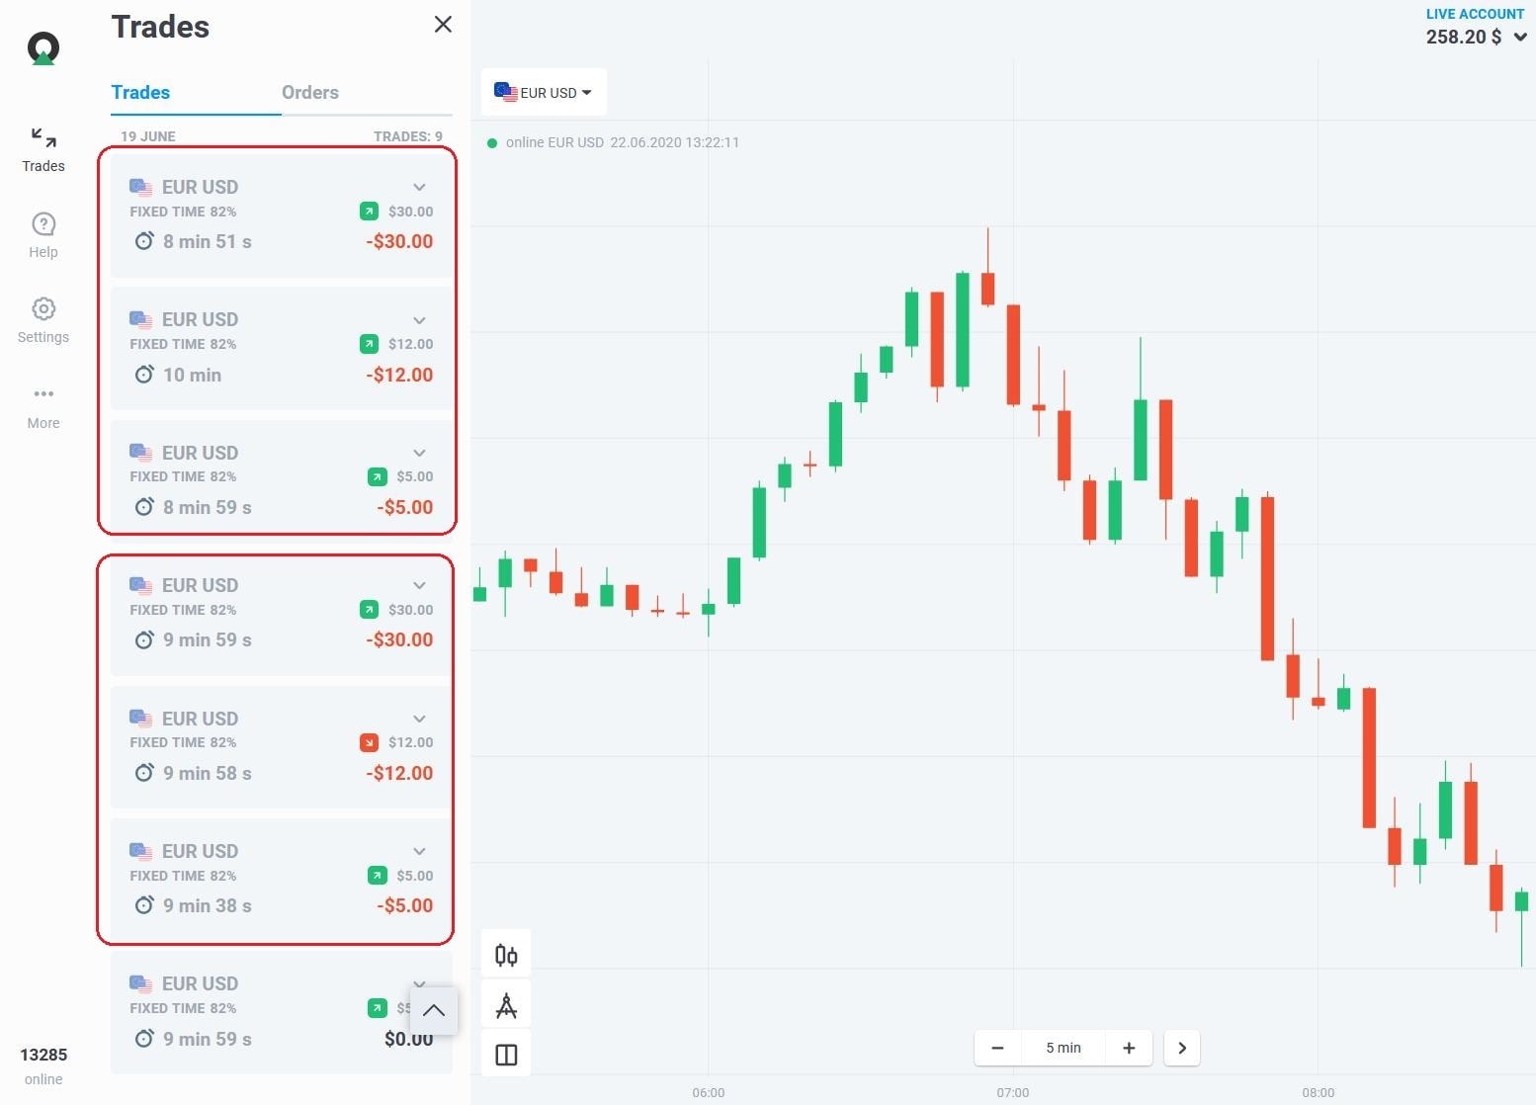Jump chart forward with arrow button
Screen dimensions: 1536x1105
(x=1182, y=1048)
